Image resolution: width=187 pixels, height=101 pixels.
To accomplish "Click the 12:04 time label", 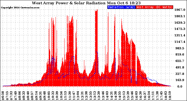I will 78,96.
